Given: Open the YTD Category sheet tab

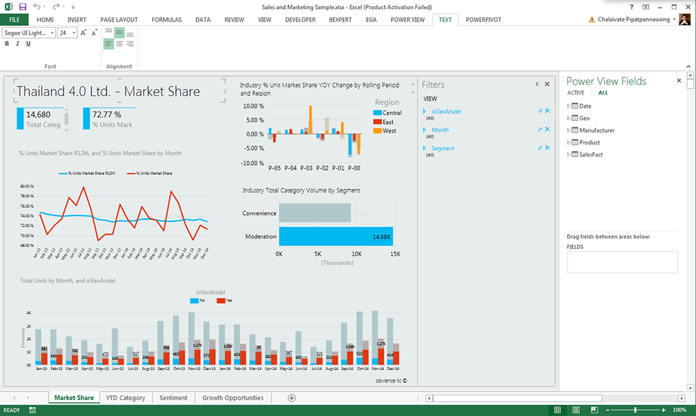Looking at the screenshot, I should (126, 397).
